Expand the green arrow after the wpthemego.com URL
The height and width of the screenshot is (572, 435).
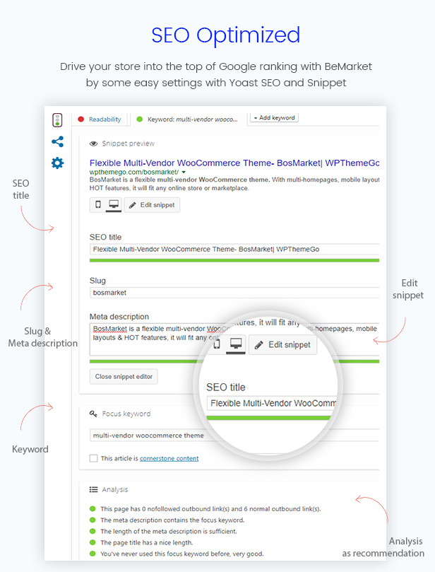pos(184,172)
